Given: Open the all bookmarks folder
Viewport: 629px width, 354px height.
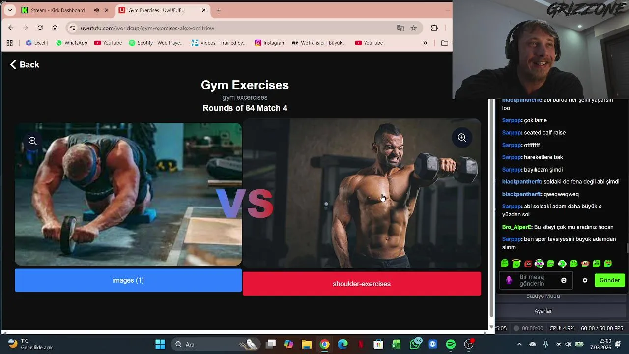Looking at the screenshot, I should coord(445,43).
